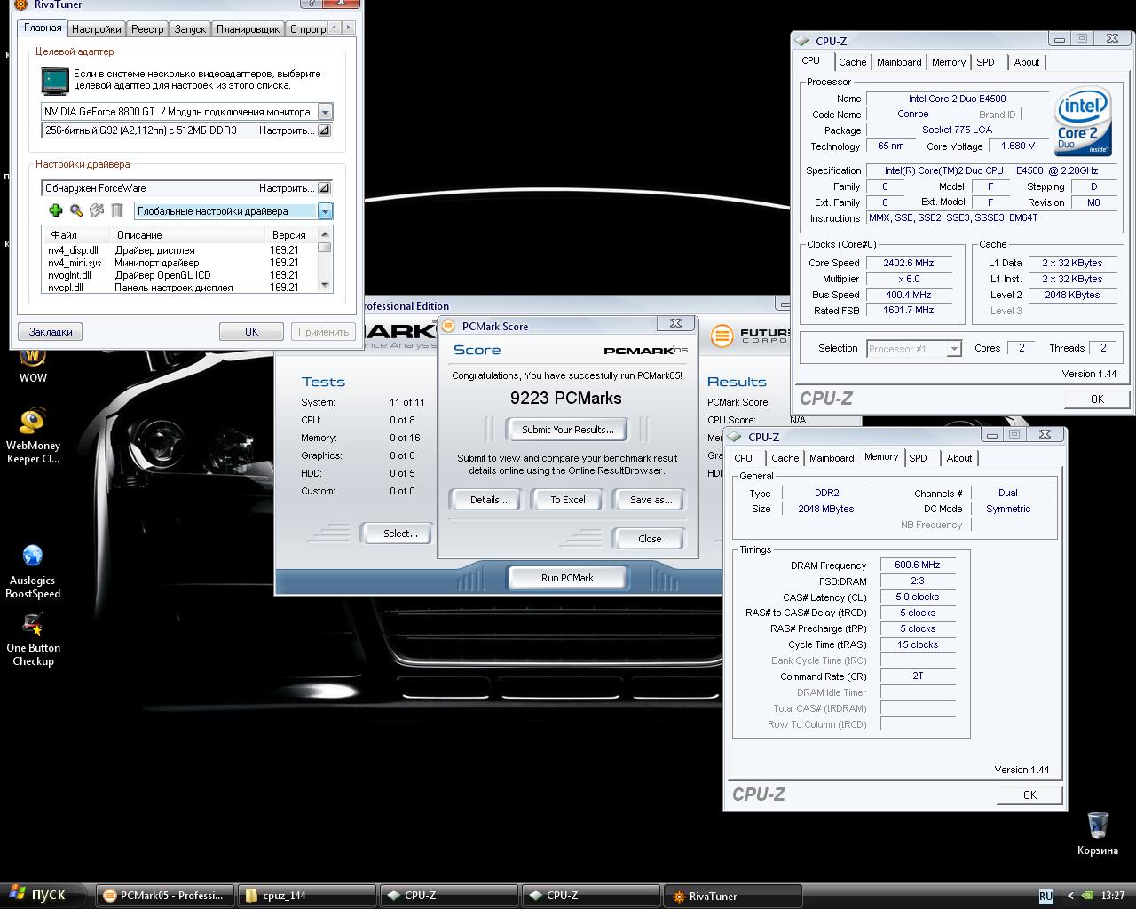This screenshot has height=909, width=1136.
Task: Open the Memory tab in the upper CPU-Z window
Action: click(x=949, y=62)
